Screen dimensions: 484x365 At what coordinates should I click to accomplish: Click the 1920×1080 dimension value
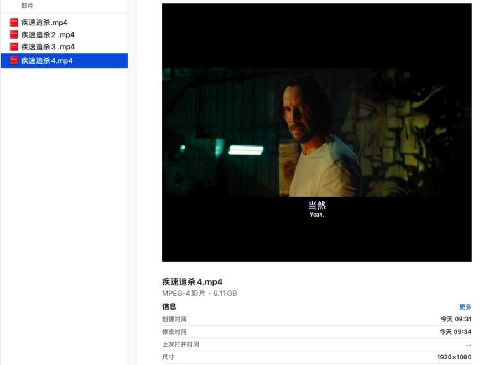pyautogui.click(x=454, y=357)
